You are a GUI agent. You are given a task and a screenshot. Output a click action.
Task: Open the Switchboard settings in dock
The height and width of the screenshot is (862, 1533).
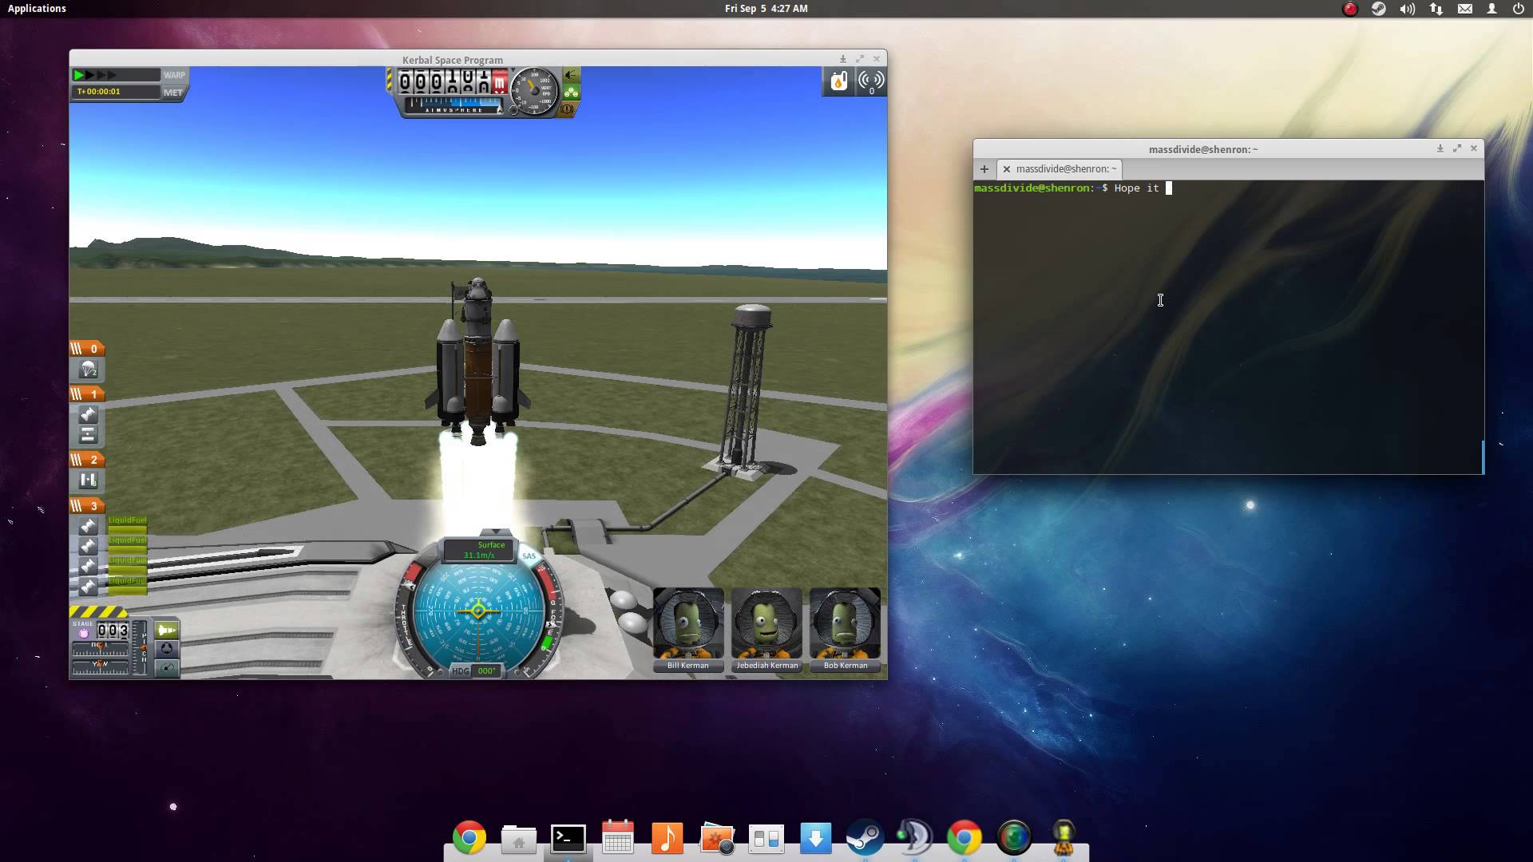(766, 839)
